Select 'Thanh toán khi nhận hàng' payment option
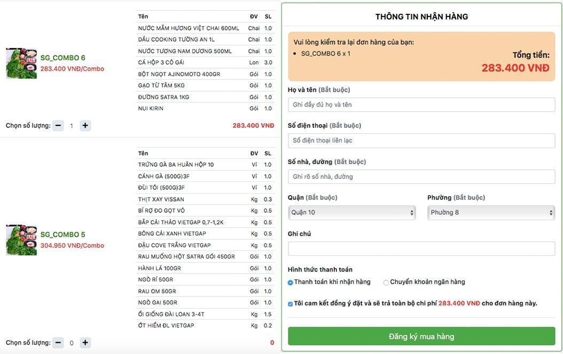The width and height of the screenshot is (563, 354). [x=291, y=283]
